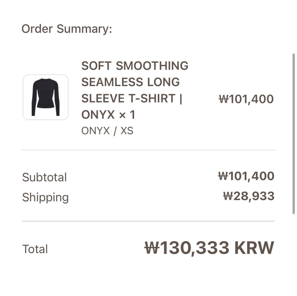Click the shipping cost ₩28,933
Viewport: 297px width, 296px height.
(249, 196)
